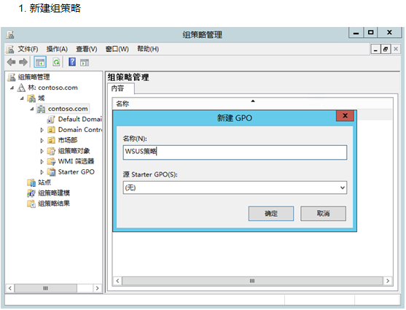Click the tree pane scroll-right arrow
This screenshot has width=406, height=310.
coord(97,288)
